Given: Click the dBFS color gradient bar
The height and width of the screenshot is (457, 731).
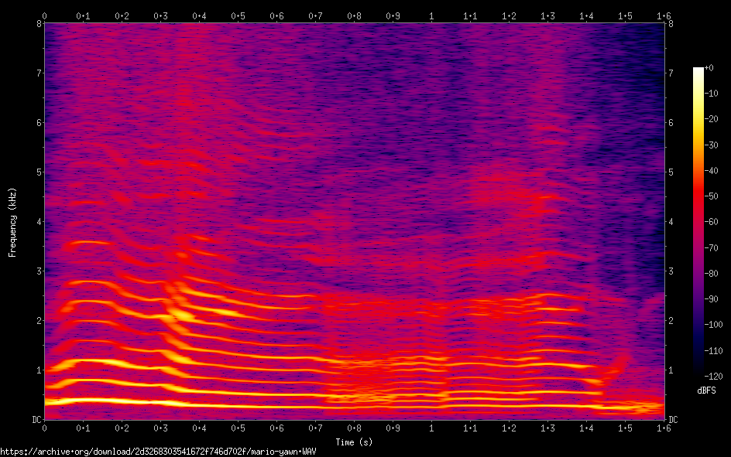Looking at the screenshot, I should pyautogui.click(x=698, y=221).
